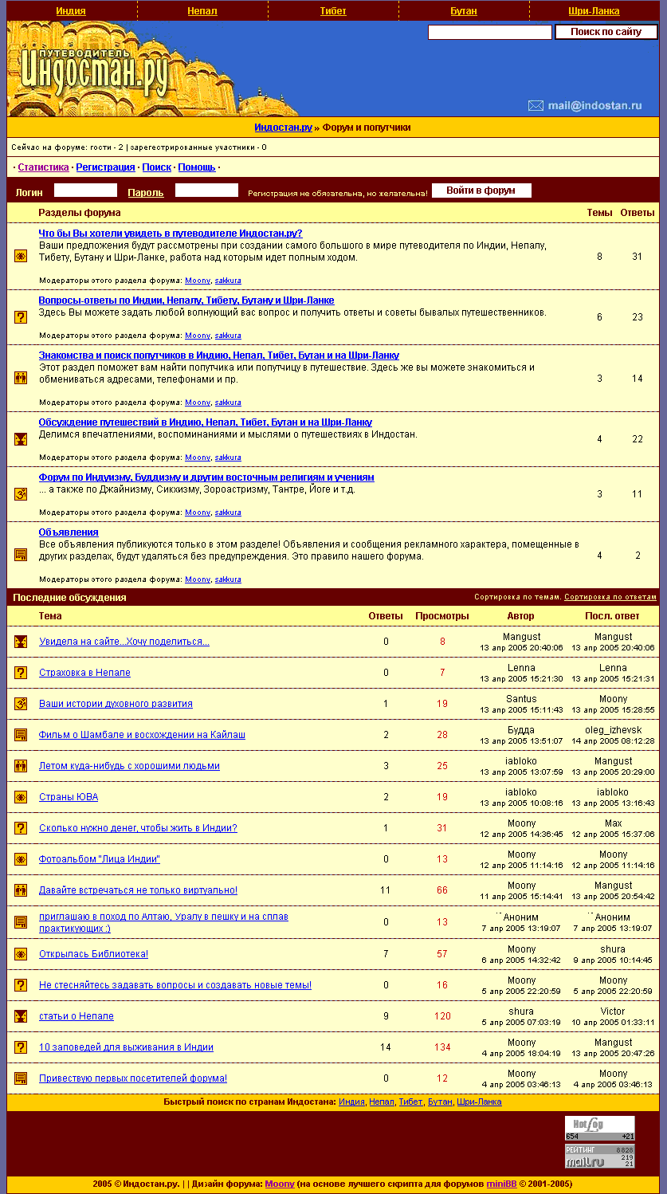Click icon beside Приветствую первых посетителей topic
The width and height of the screenshot is (667, 1194).
click(x=21, y=1078)
